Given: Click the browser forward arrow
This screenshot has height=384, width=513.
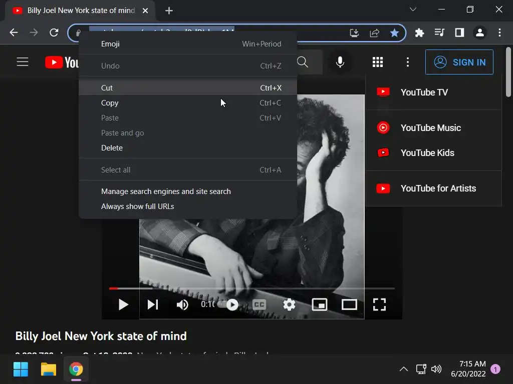Looking at the screenshot, I should pyautogui.click(x=34, y=32).
